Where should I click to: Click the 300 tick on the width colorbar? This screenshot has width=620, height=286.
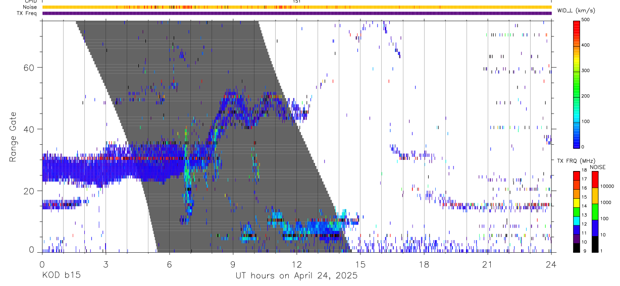[x=586, y=71]
